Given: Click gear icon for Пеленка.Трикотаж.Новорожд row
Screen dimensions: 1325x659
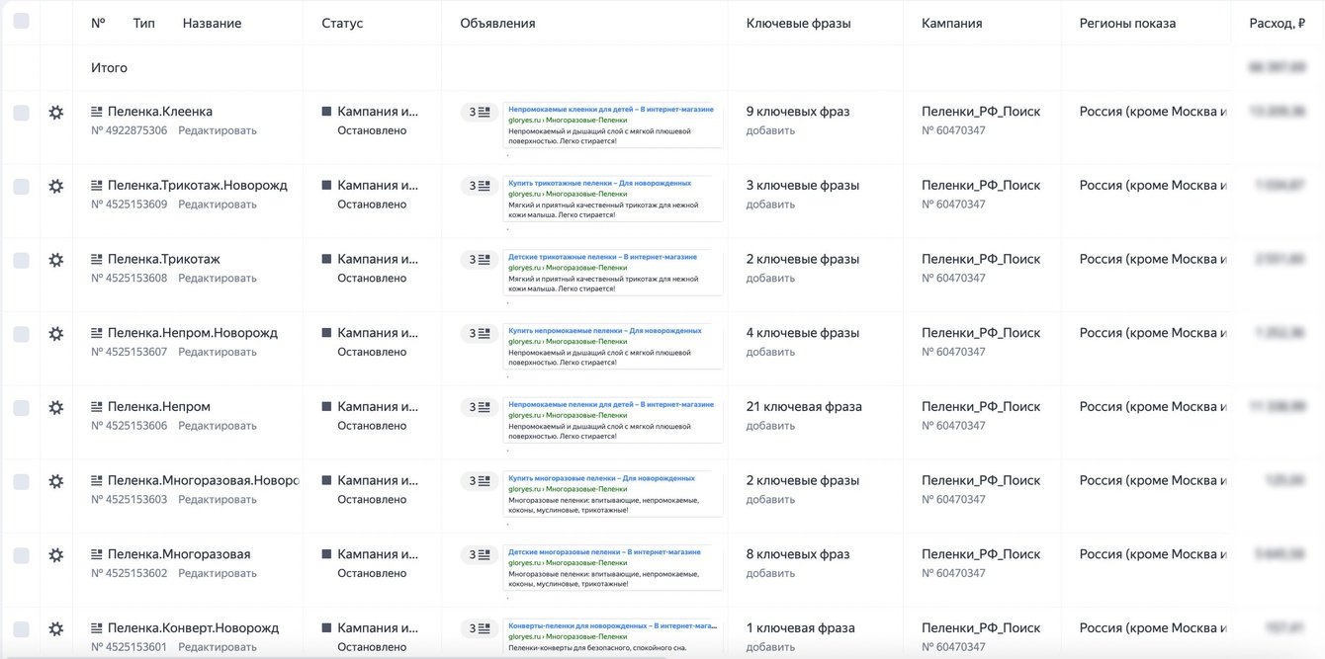Looking at the screenshot, I should (56, 187).
